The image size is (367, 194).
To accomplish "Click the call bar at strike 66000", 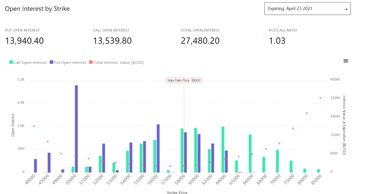I will (x=250, y=153).
